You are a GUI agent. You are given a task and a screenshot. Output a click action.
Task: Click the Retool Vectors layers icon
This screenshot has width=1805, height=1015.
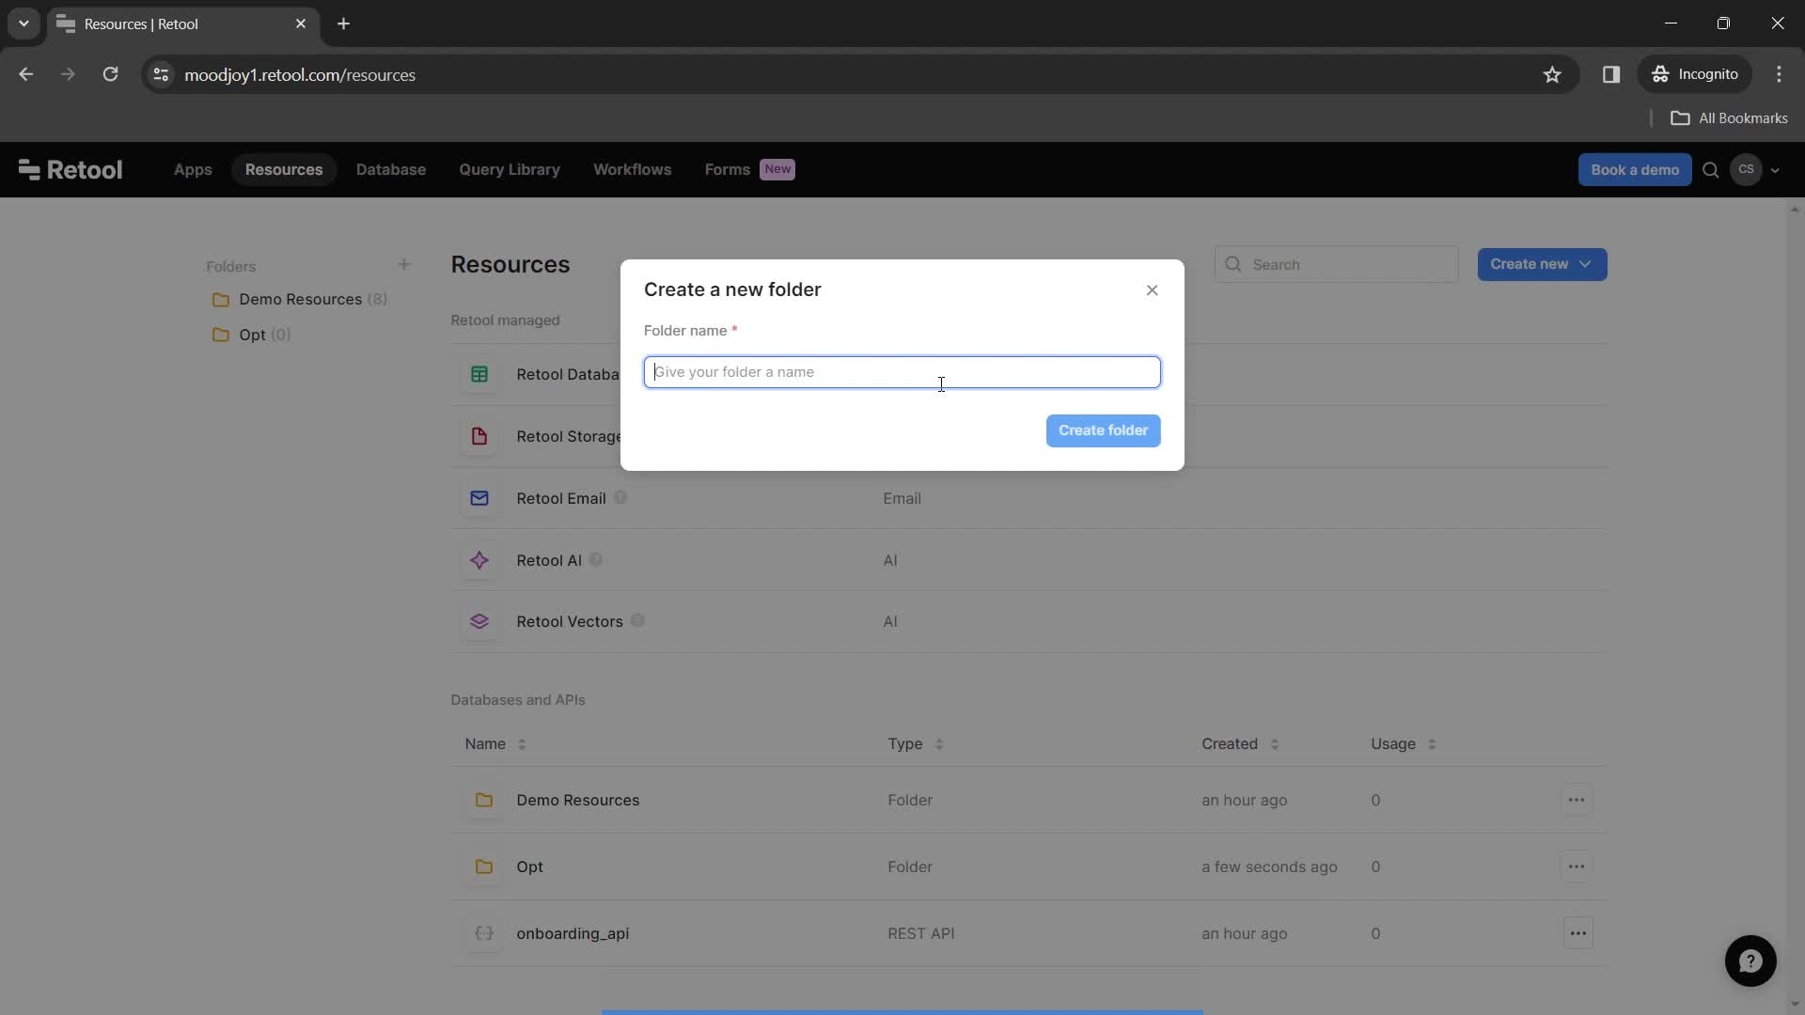(x=479, y=621)
